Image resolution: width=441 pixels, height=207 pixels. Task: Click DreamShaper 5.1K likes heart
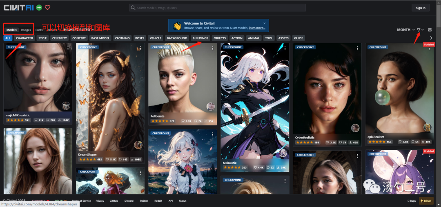pyautogui.click(x=108, y=160)
